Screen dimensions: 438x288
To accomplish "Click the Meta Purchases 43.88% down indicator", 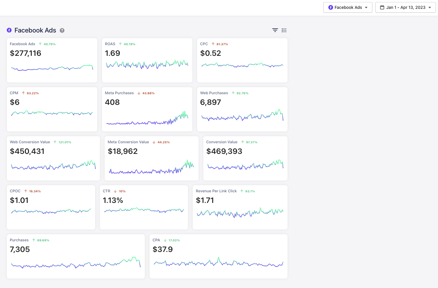I will point(146,93).
